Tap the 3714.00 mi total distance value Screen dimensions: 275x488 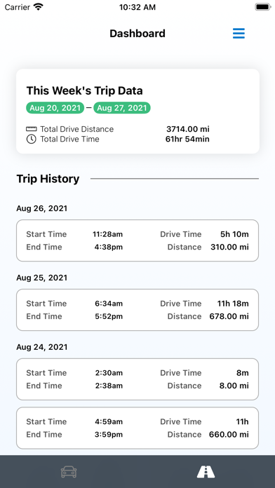tap(188, 129)
